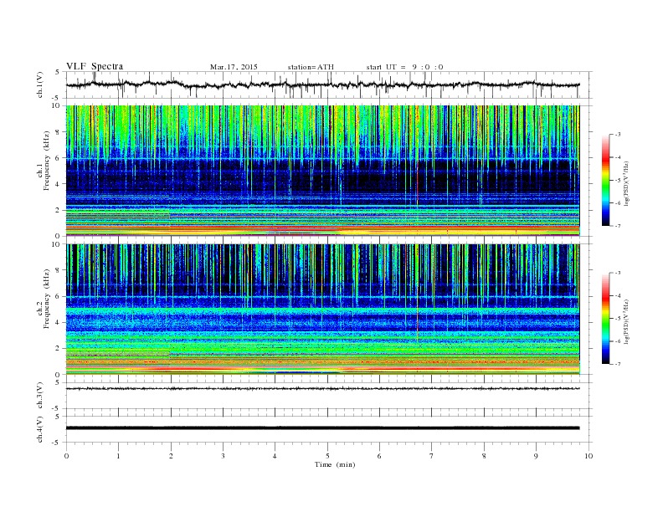Select the date text "Mar.17, 2015"
Viewport: 663px width, 512px height.
[x=234, y=67]
